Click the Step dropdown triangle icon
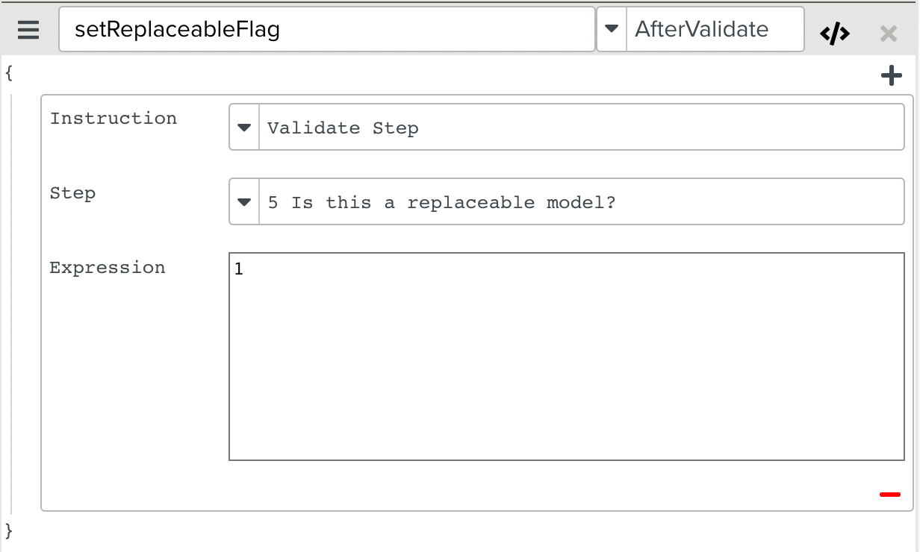 (x=244, y=201)
